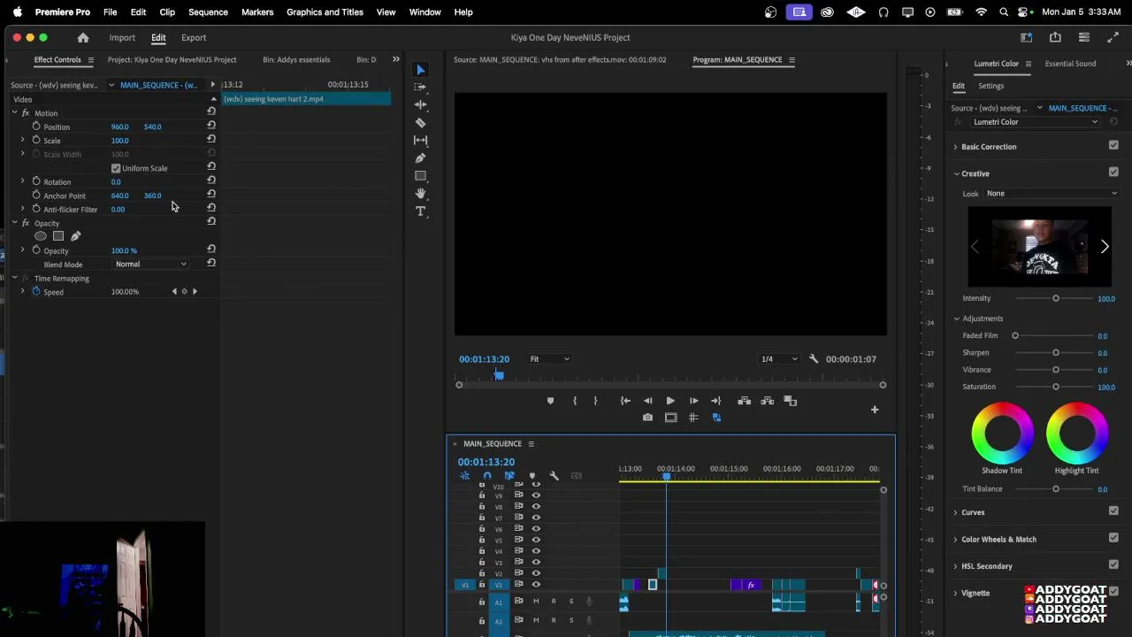
Task: Hide track V3 output with eye icon
Action: pyautogui.click(x=536, y=562)
